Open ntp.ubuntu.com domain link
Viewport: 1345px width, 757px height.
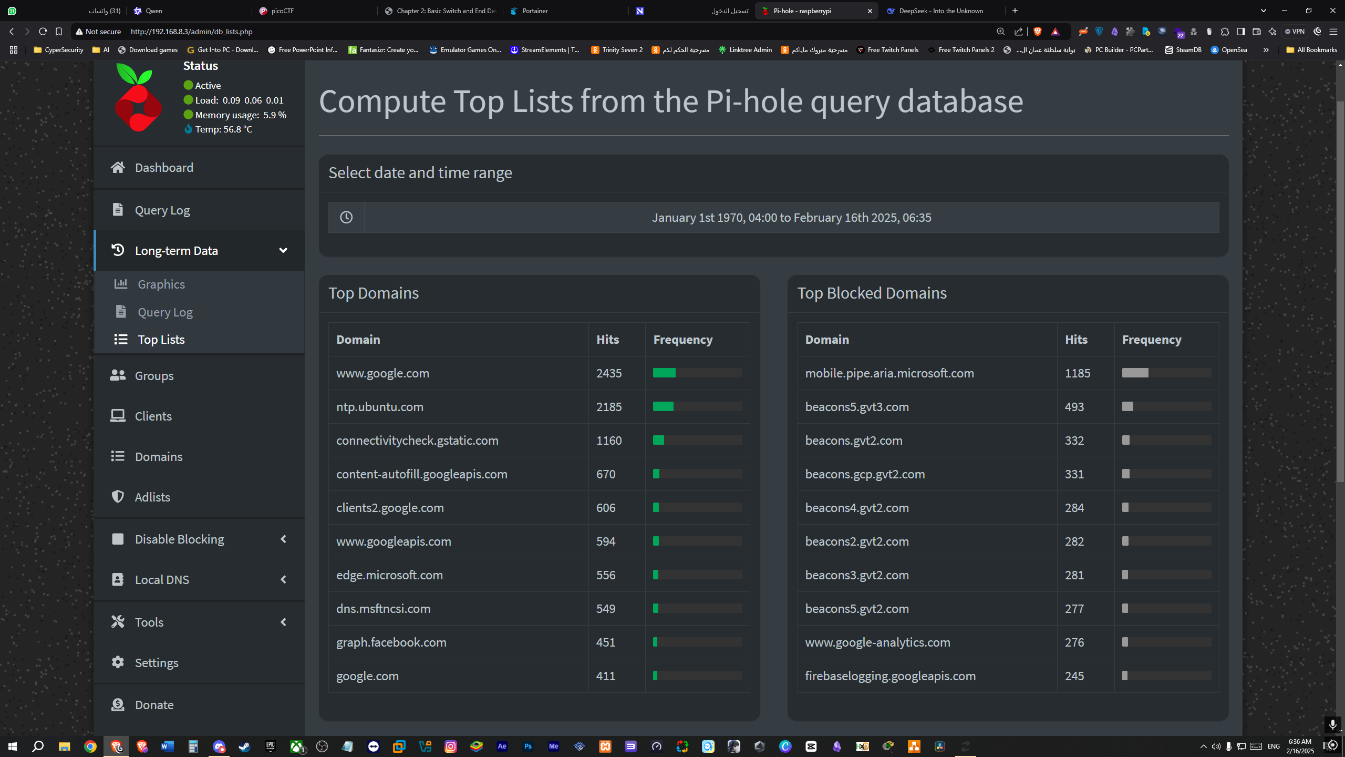coord(380,406)
